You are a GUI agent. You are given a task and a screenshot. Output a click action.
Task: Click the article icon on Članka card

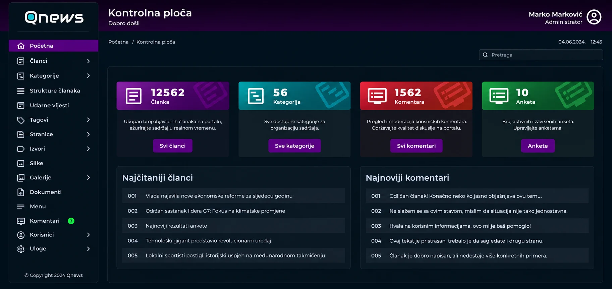coord(133,96)
